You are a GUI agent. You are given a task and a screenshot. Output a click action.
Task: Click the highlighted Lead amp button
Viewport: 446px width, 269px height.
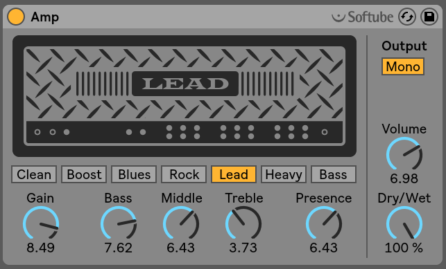pos(234,174)
